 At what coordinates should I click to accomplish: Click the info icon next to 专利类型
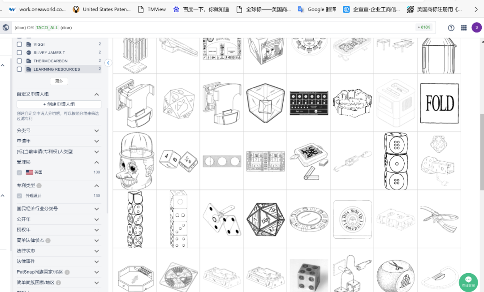coord(39,185)
